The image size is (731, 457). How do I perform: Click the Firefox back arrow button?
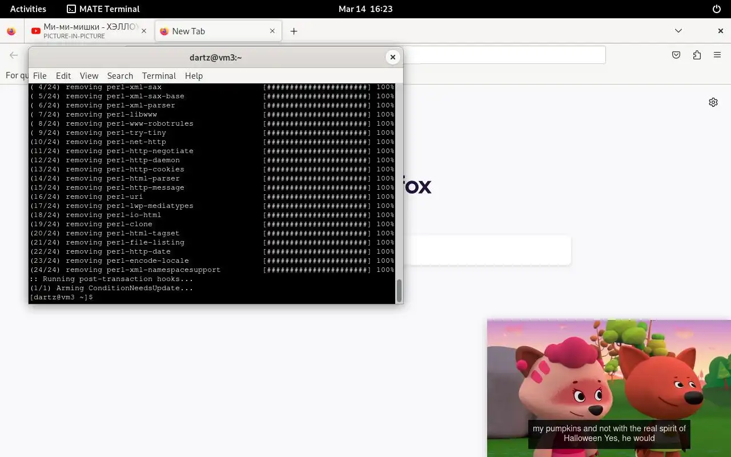click(14, 55)
